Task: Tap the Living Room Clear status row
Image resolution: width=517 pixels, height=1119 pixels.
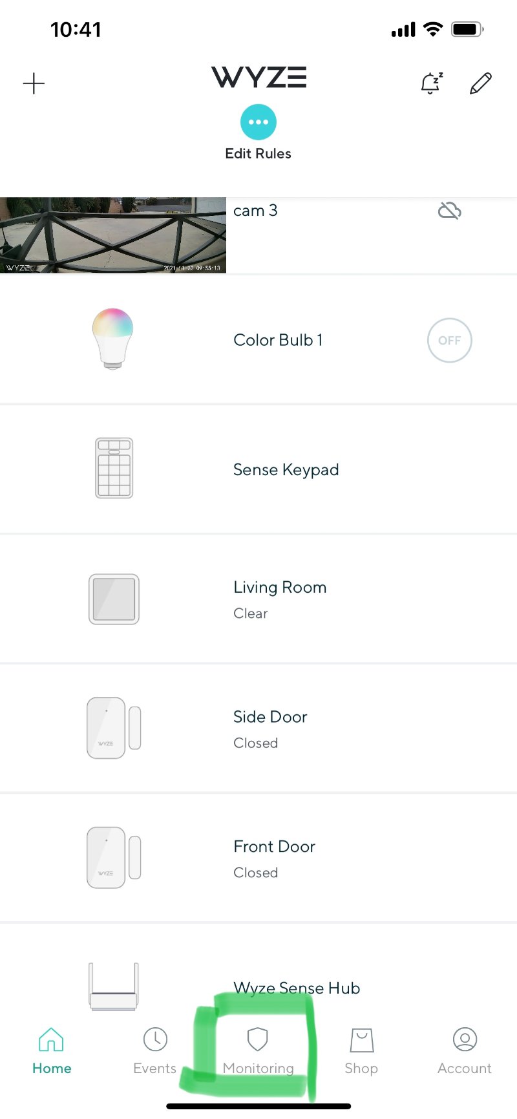Action: click(x=258, y=599)
